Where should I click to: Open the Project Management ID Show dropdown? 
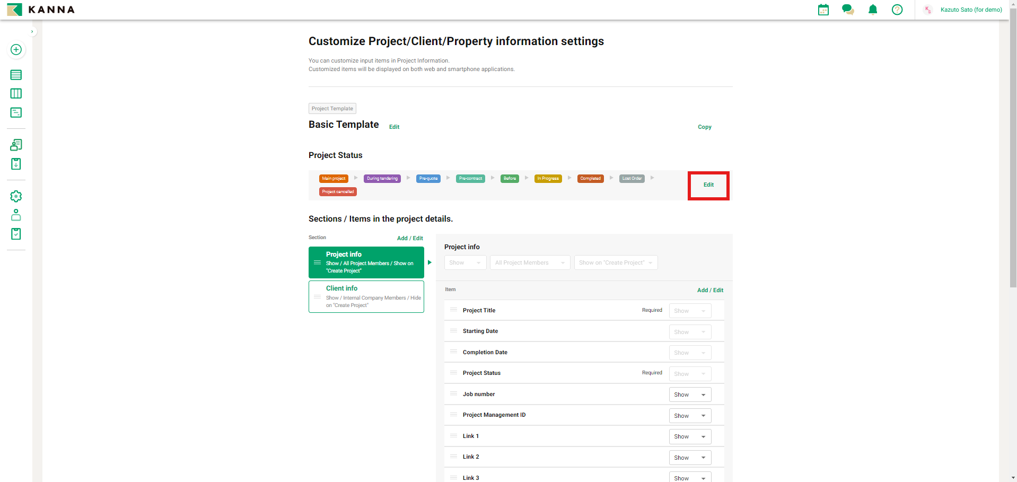(689, 416)
